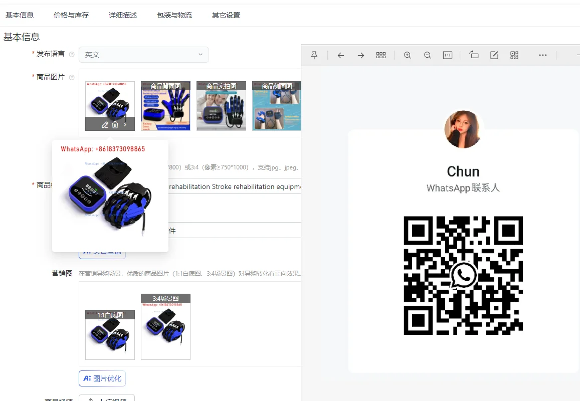The image size is (580, 401).
Task: Show image at actual 1:1 size
Action: tap(448, 55)
